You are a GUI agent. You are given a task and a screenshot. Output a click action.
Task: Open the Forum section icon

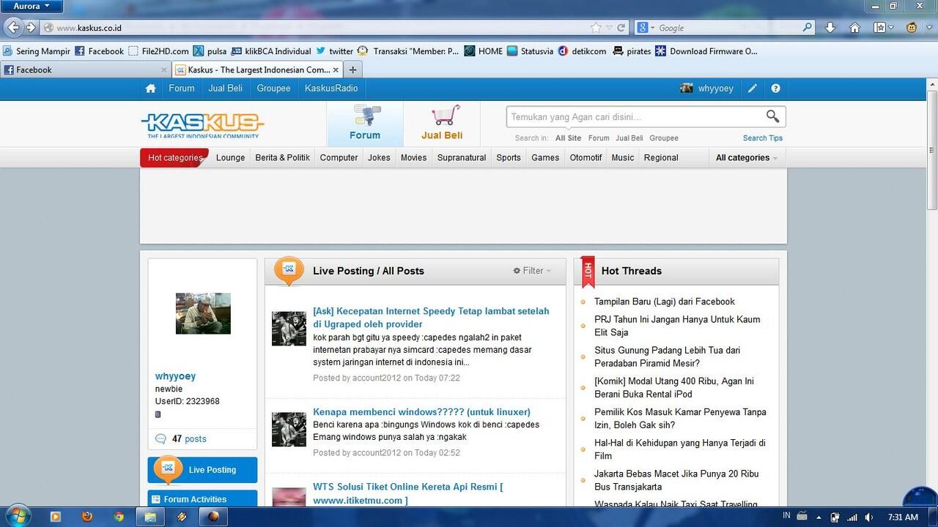tap(365, 124)
